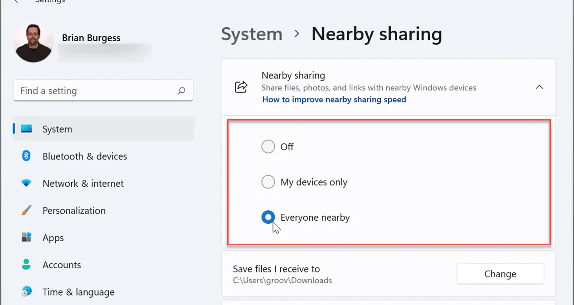Open the Personalization settings page
The width and height of the screenshot is (574, 305).
(74, 211)
